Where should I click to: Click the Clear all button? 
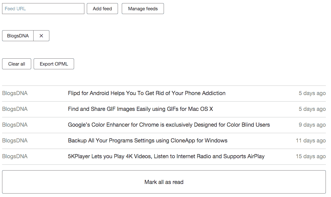click(x=16, y=64)
